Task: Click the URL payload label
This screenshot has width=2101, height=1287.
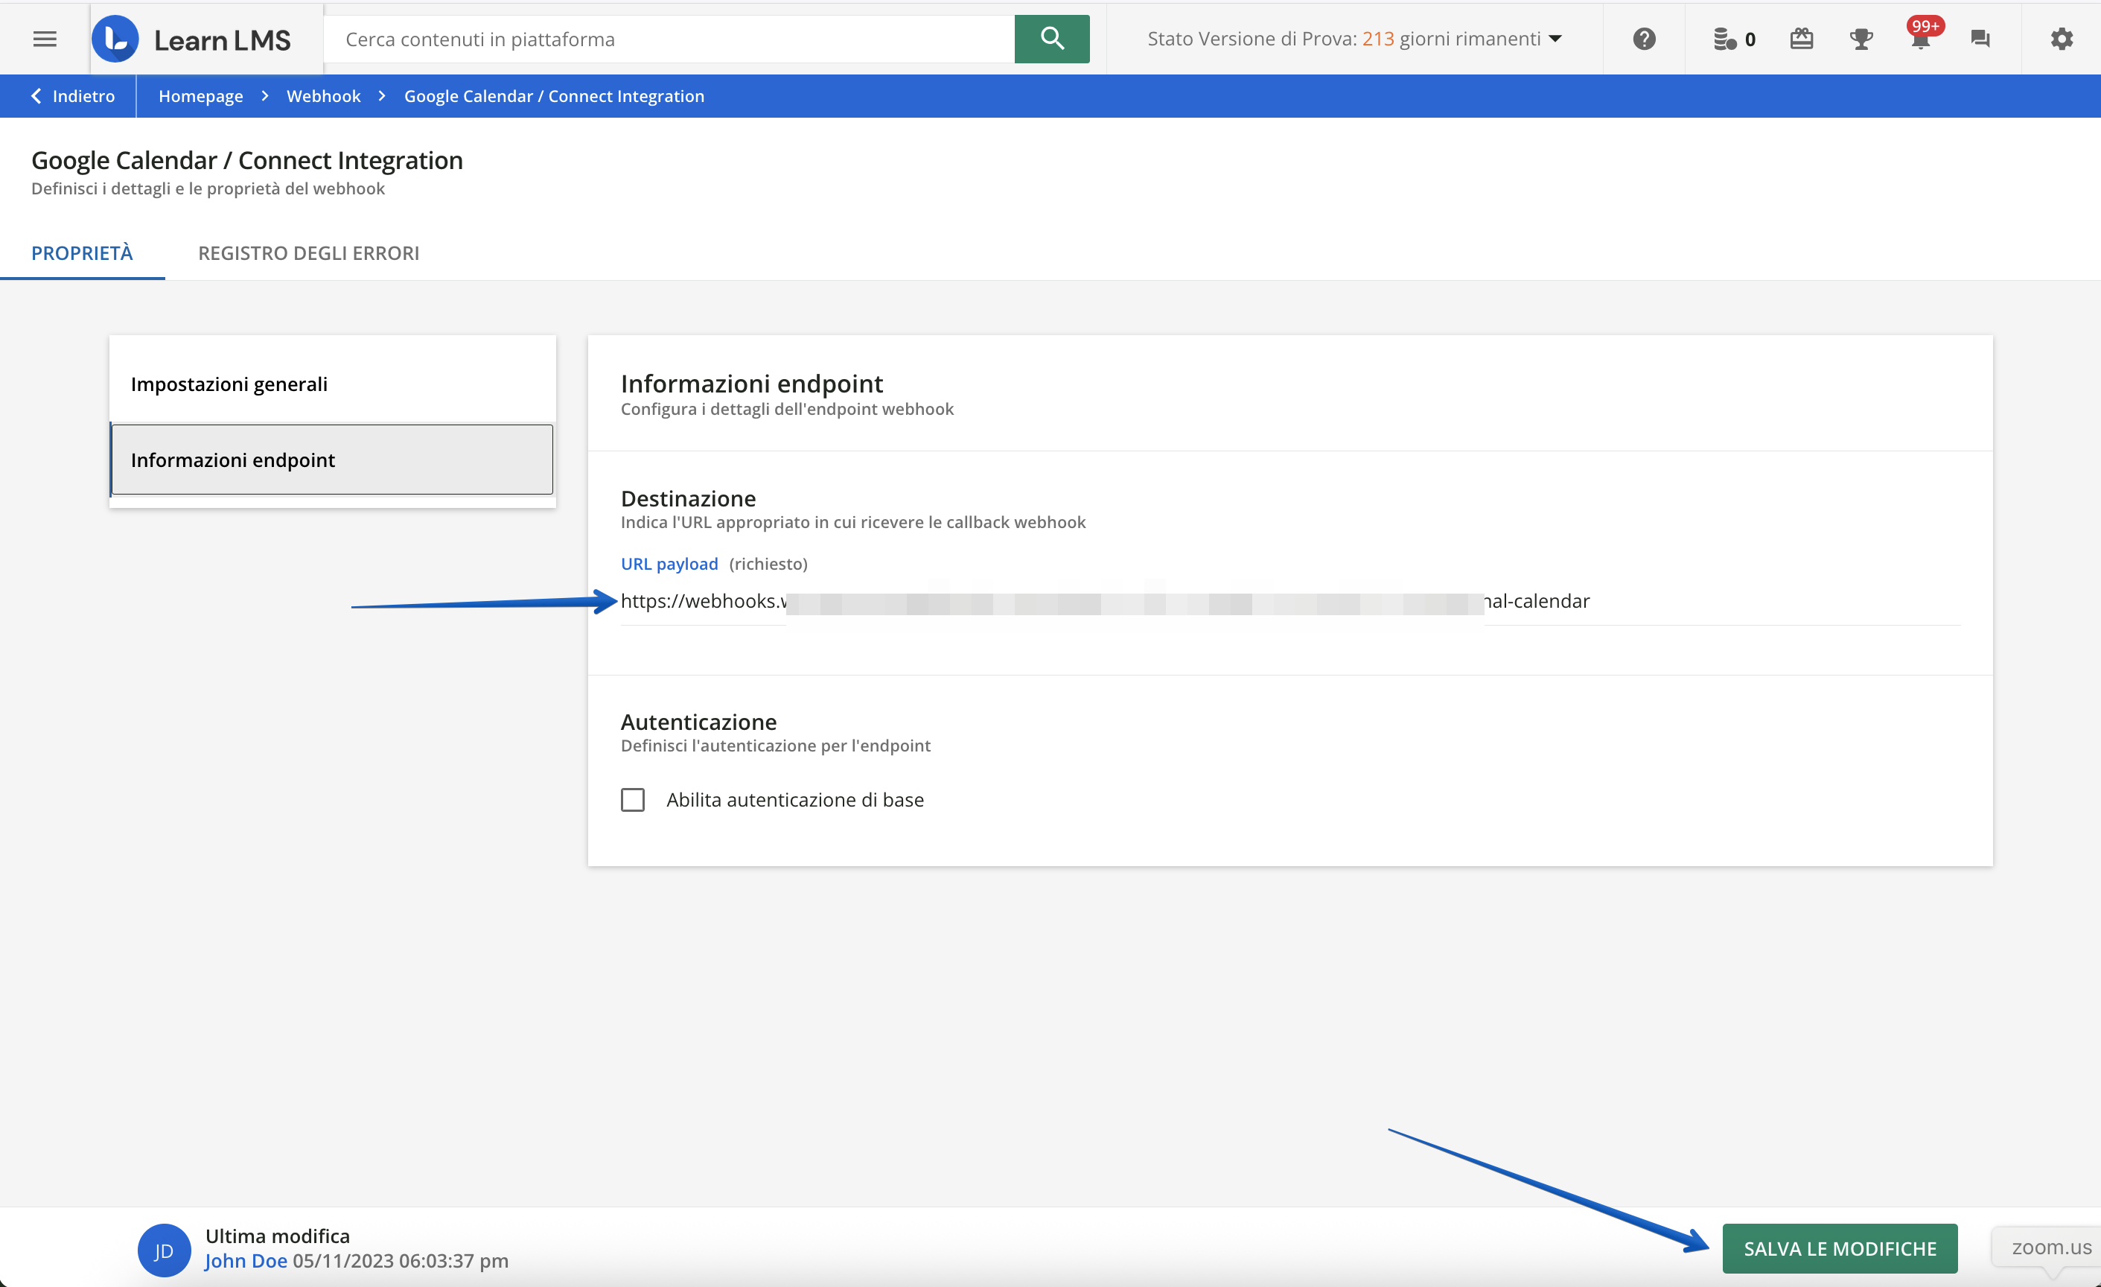Action: (x=669, y=564)
